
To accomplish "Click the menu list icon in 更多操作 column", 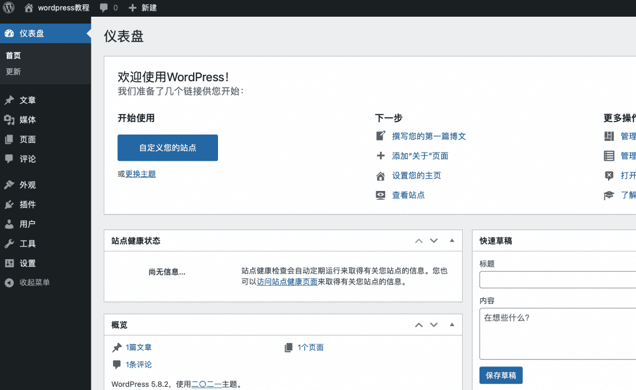I will click(x=609, y=156).
